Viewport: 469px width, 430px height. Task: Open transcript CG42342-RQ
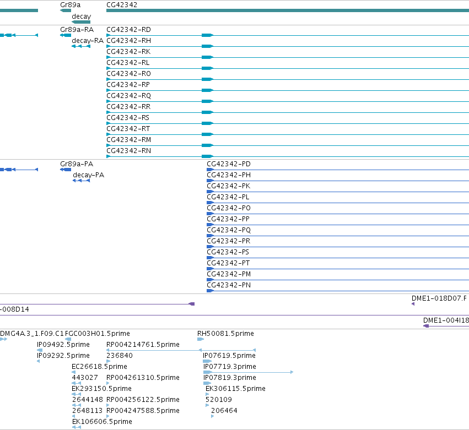click(x=128, y=96)
